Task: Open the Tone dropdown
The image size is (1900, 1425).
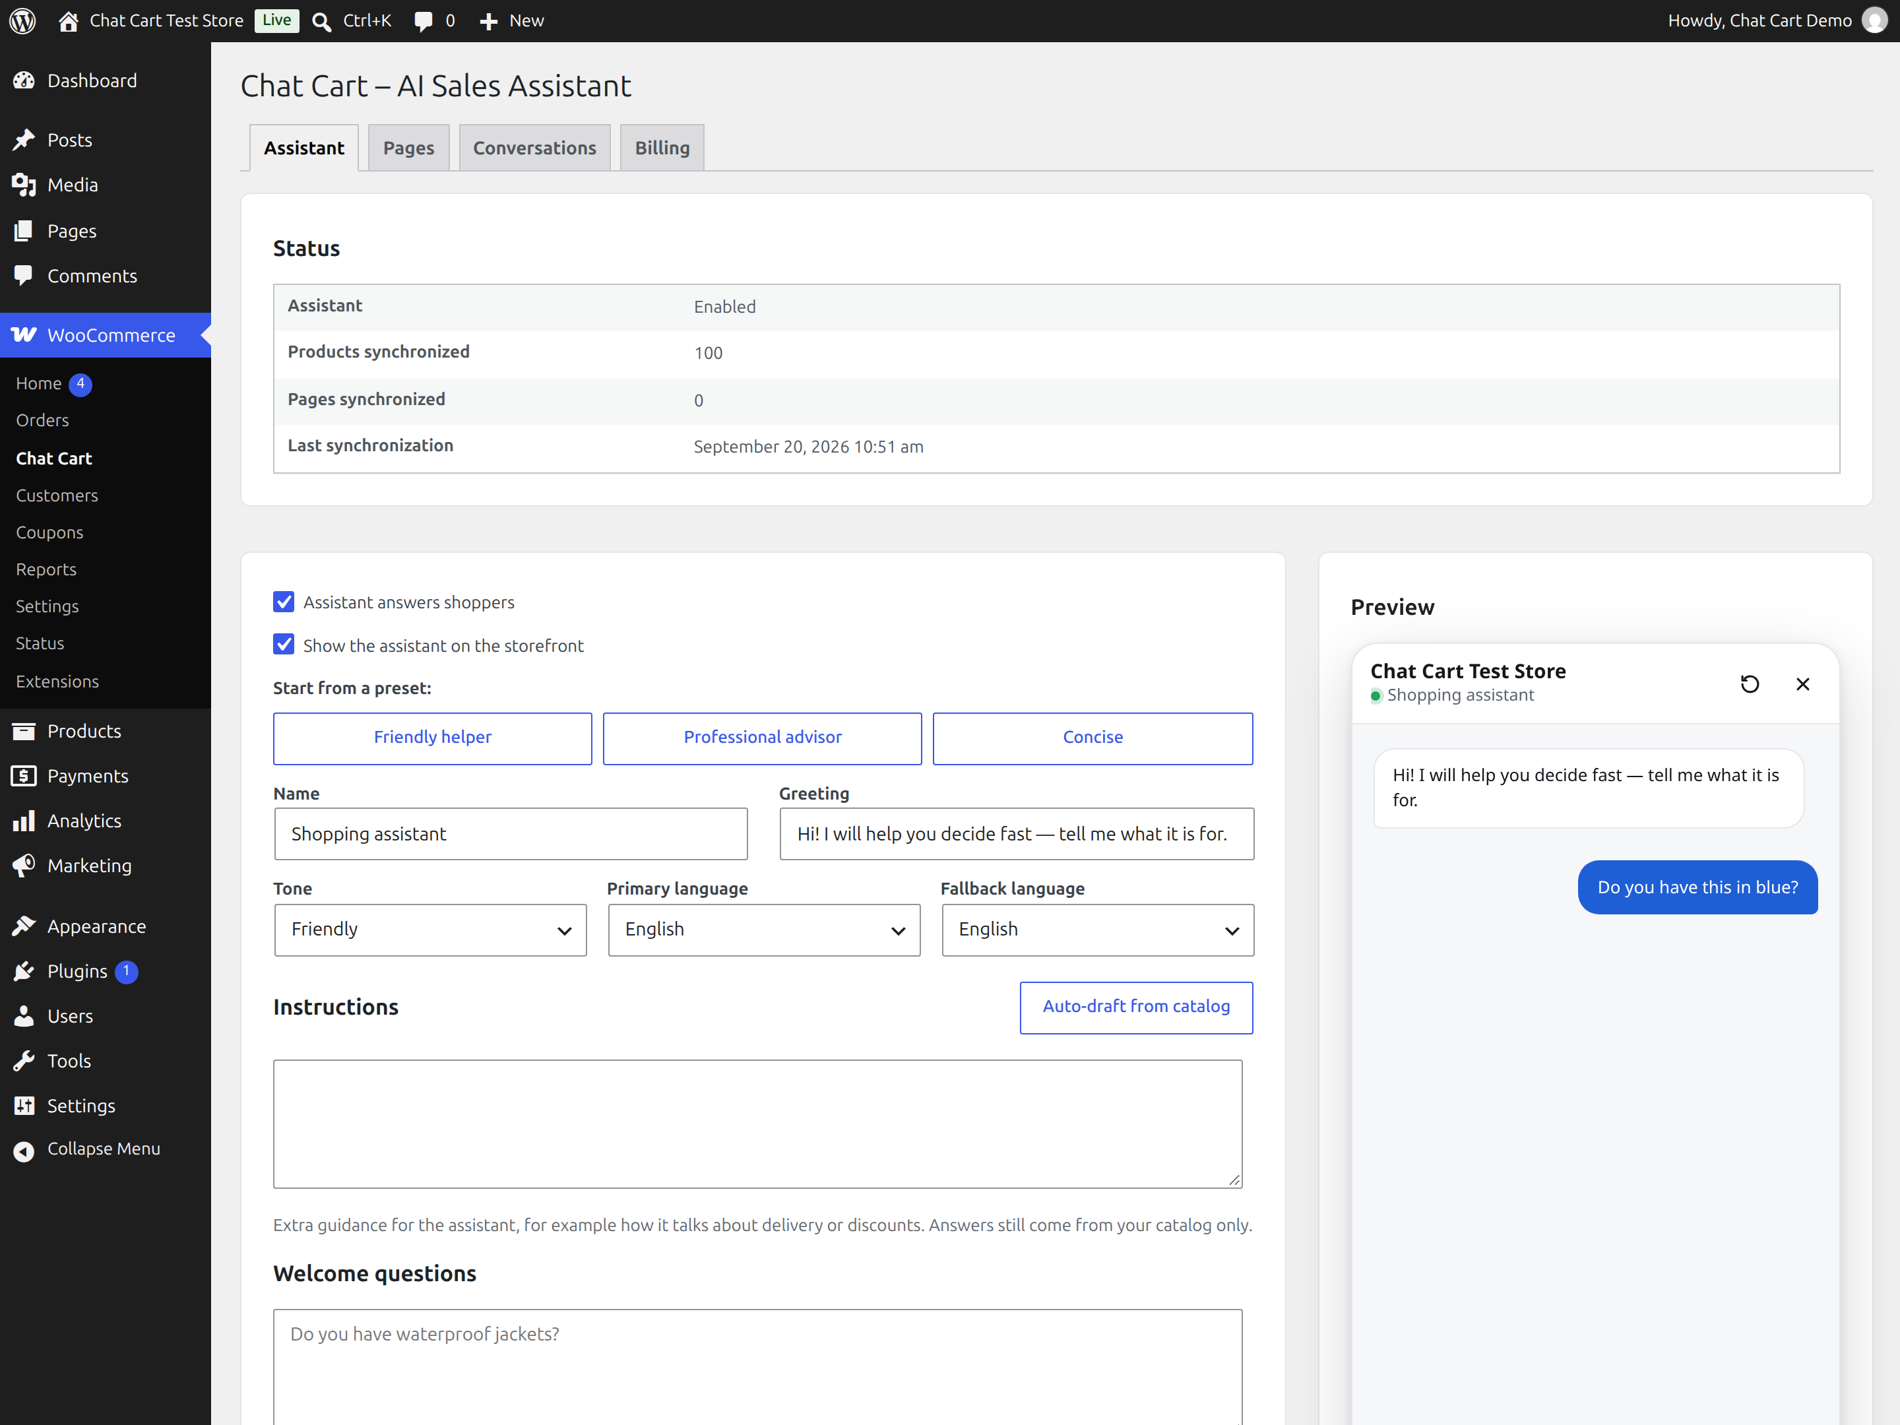Action: point(430,930)
